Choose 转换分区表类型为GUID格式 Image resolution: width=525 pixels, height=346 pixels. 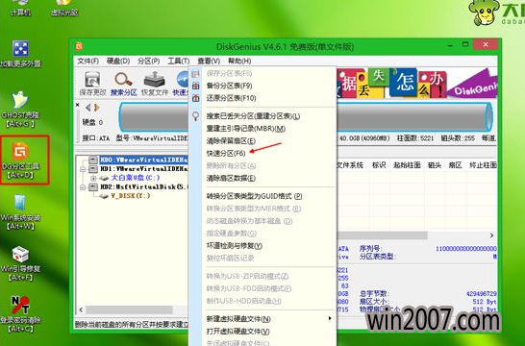coord(255,196)
